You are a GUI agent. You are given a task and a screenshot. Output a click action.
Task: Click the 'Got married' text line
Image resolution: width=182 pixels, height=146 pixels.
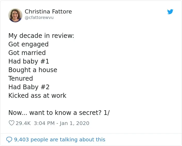click(x=27, y=53)
